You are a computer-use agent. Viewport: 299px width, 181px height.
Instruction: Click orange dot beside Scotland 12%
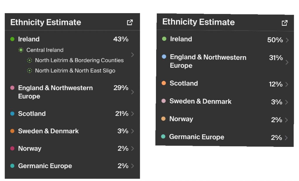[164, 83]
